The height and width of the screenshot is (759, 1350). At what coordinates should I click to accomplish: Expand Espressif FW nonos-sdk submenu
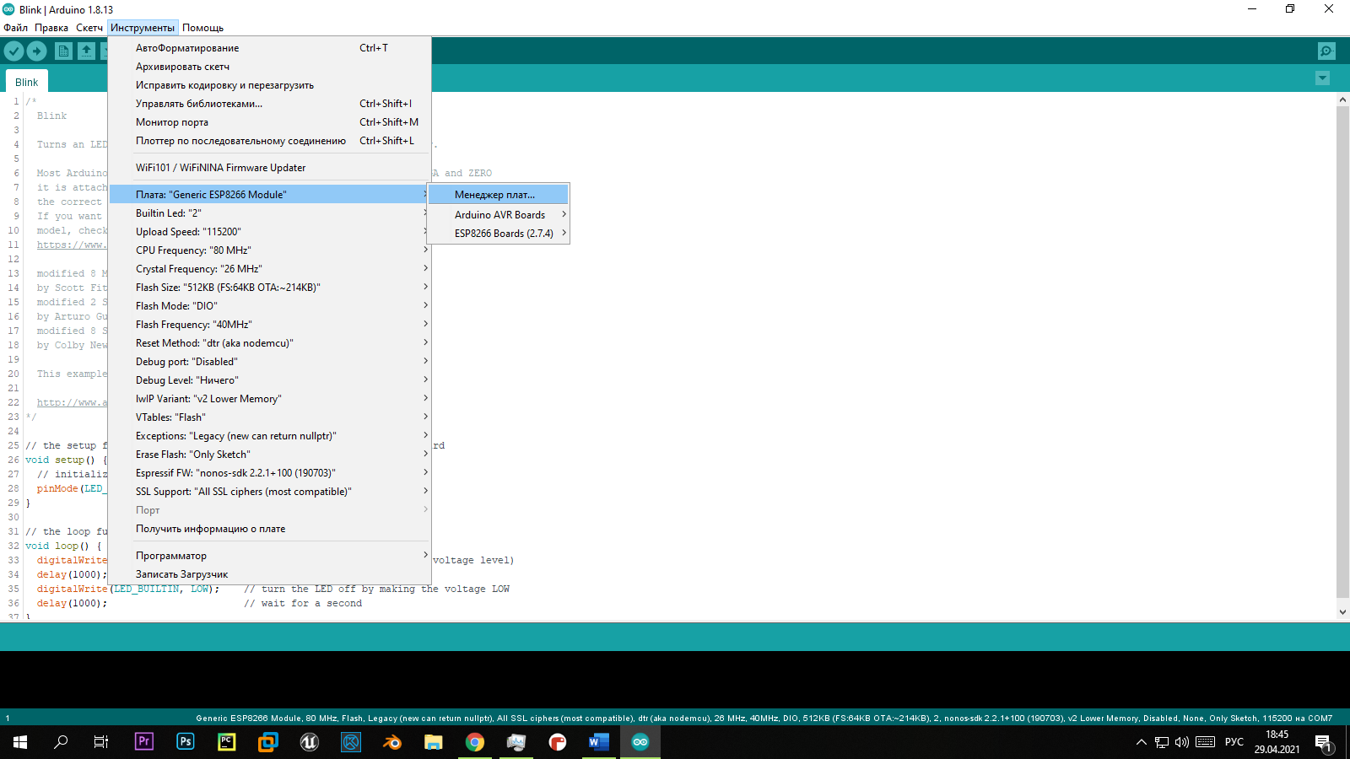click(269, 473)
